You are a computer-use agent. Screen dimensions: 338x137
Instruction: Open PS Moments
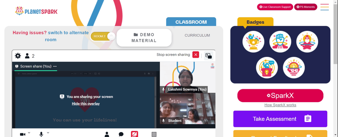click(306, 7)
